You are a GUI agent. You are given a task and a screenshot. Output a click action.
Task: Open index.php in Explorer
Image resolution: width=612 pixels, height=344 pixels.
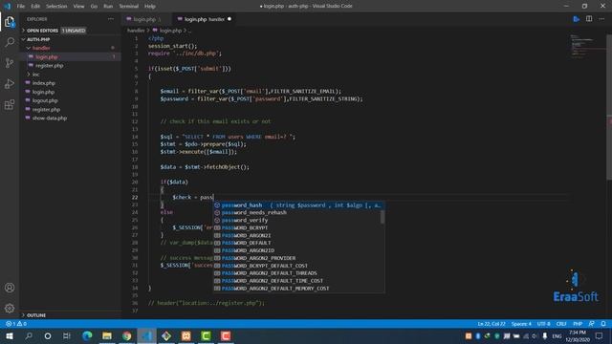point(44,83)
